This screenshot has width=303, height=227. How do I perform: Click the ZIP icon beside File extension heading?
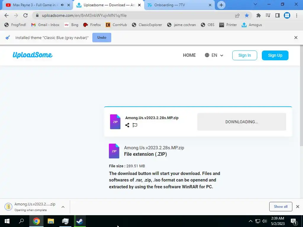(x=114, y=151)
